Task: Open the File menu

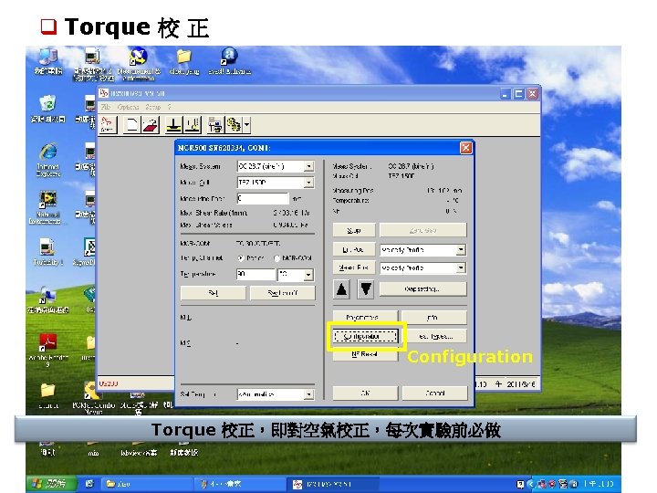Action: point(106,107)
